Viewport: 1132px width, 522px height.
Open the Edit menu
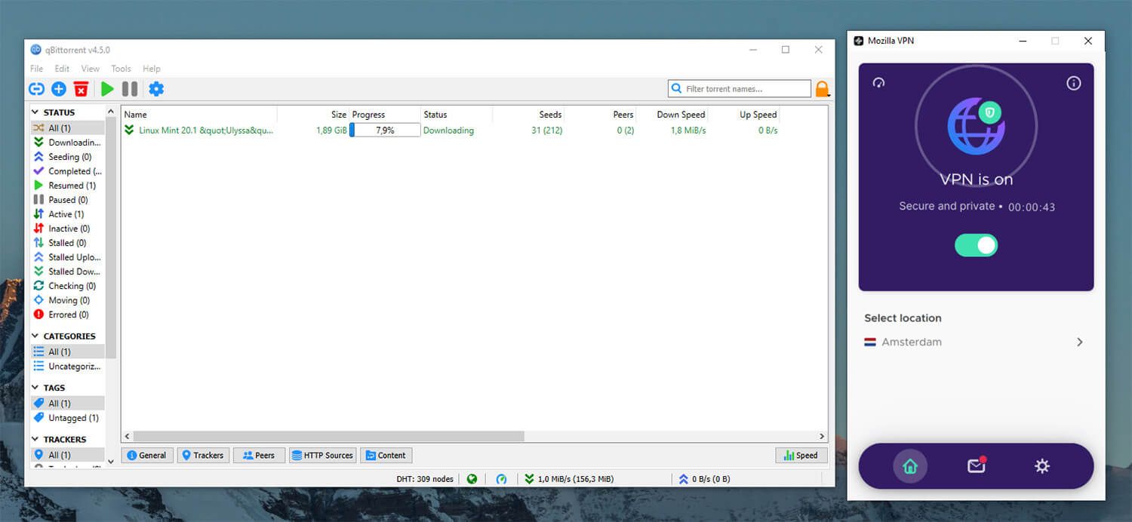click(62, 69)
